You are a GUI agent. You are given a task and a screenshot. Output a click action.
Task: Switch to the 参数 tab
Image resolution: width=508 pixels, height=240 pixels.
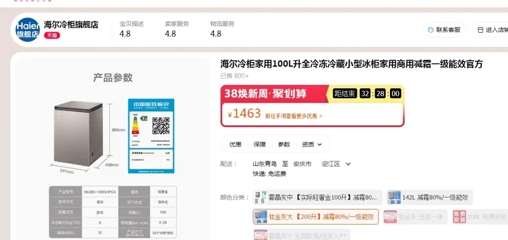pos(284,144)
